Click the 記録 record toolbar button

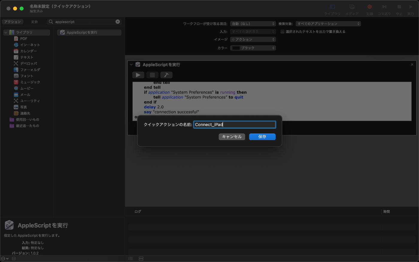tap(370, 7)
